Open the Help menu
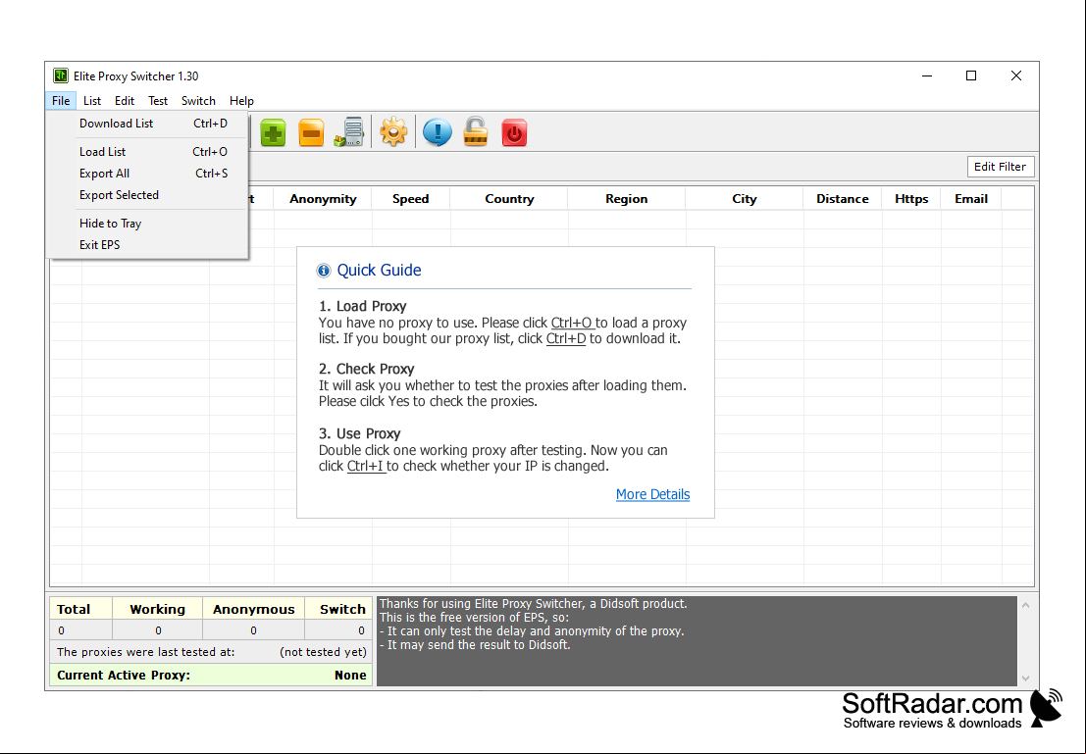 point(241,100)
